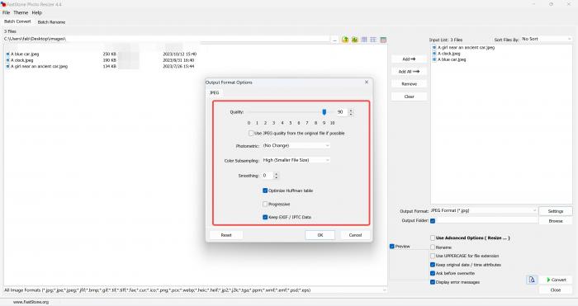Click the Quality slider handle
The image size is (578, 306).
coord(325,112)
